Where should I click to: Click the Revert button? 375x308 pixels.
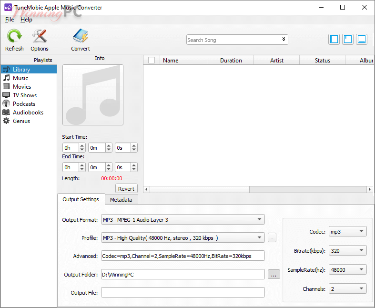[126, 189]
